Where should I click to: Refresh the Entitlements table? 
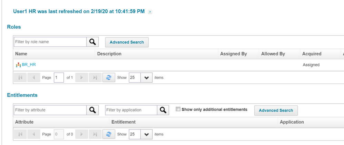tap(109, 134)
